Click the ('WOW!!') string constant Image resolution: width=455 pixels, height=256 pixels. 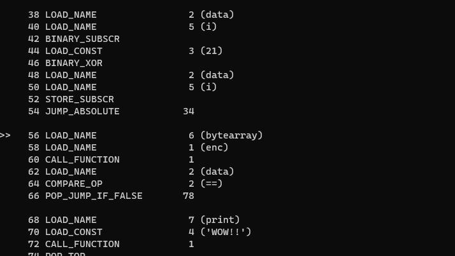(226, 232)
